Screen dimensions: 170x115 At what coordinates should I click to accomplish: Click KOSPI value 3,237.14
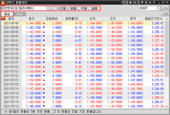click(157, 41)
